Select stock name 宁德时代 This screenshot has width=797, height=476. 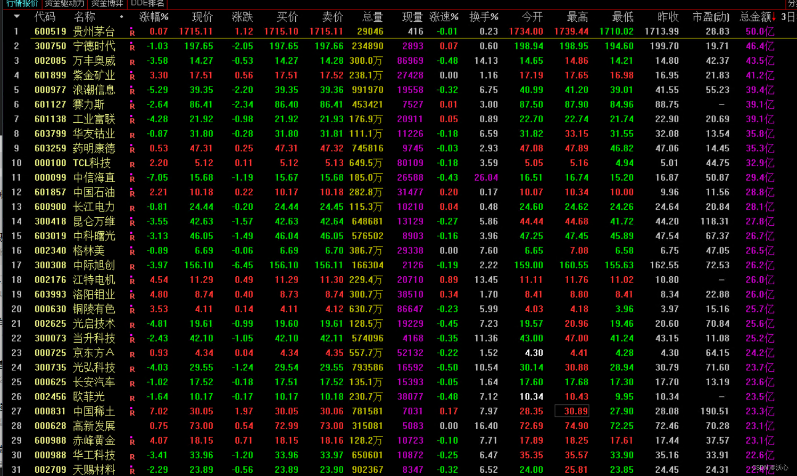(x=94, y=46)
